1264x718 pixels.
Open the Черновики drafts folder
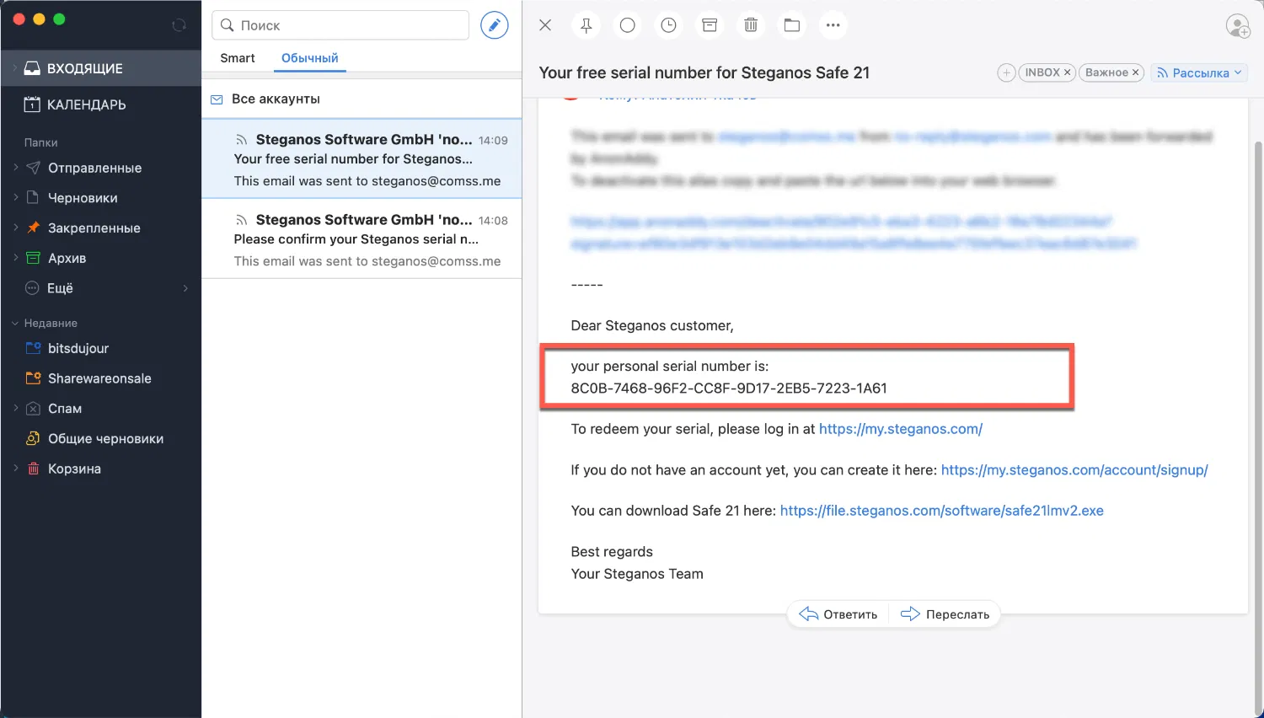pos(83,198)
